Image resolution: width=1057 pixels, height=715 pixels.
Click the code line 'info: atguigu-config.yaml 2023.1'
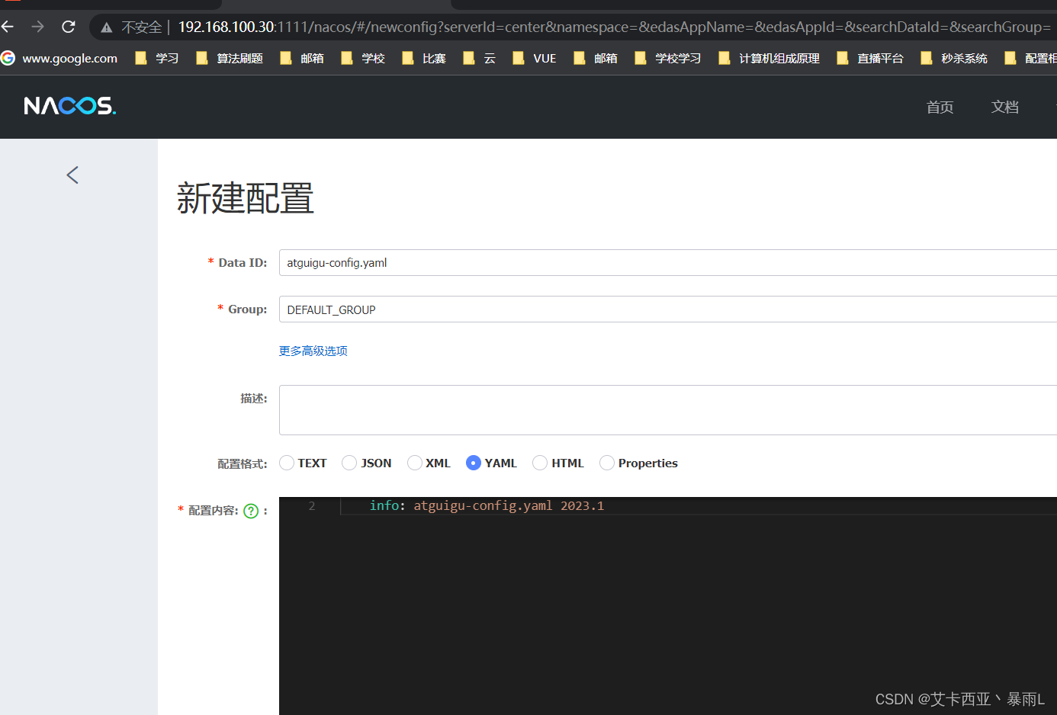click(x=487, y=505)
